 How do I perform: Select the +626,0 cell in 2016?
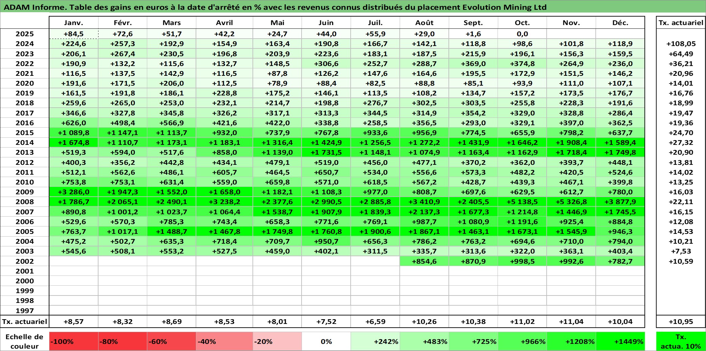(x=73, y=123)
